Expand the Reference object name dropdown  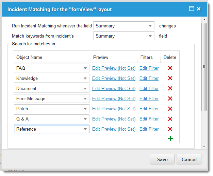click(x=85, y=129)
